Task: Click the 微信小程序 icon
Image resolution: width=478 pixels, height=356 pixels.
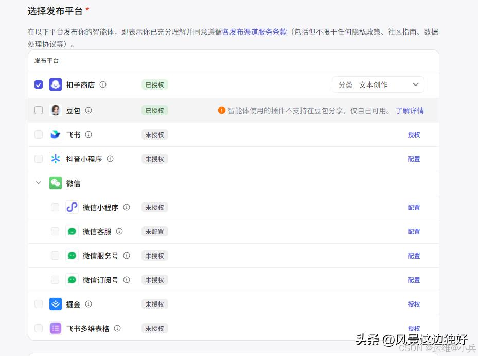Action: point(72,207)
